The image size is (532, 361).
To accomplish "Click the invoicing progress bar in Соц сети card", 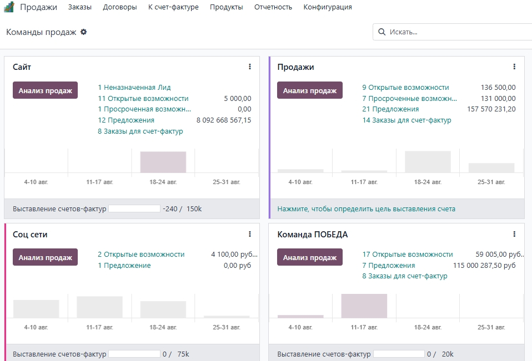I will (134, 354).
